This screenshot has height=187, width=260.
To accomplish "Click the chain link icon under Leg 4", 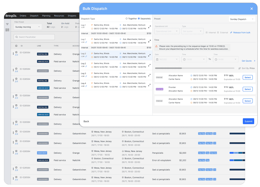I will click(86, 86).
